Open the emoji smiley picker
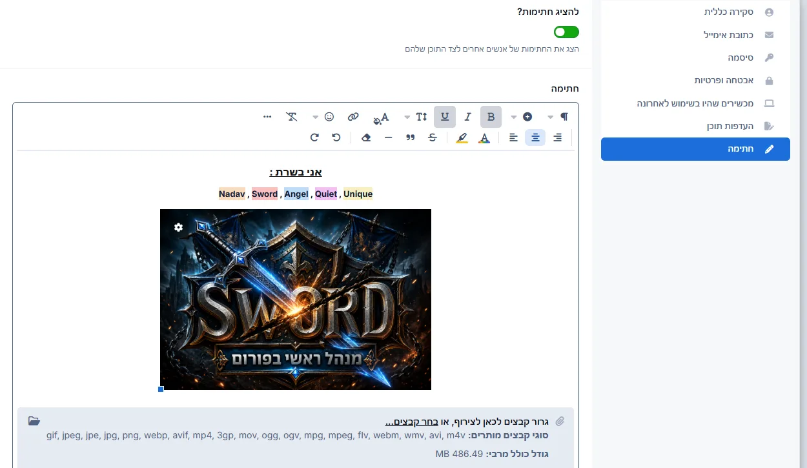The height and width of the screenshot is (468, 807). (329, 117)
